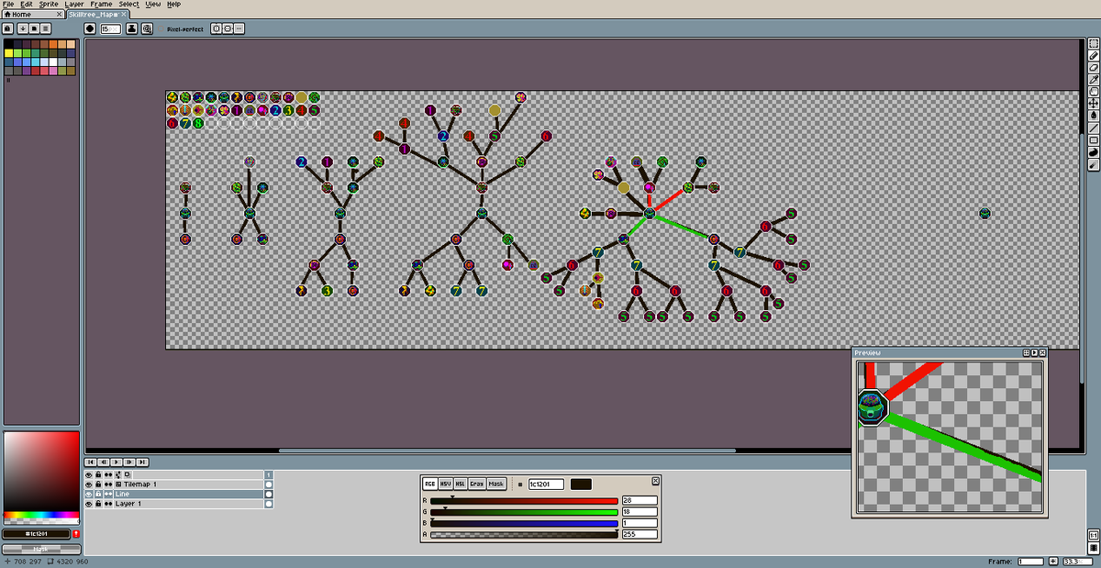1101x568 pixels.
Task: Hide the Line layer
Action: point(89,494)
